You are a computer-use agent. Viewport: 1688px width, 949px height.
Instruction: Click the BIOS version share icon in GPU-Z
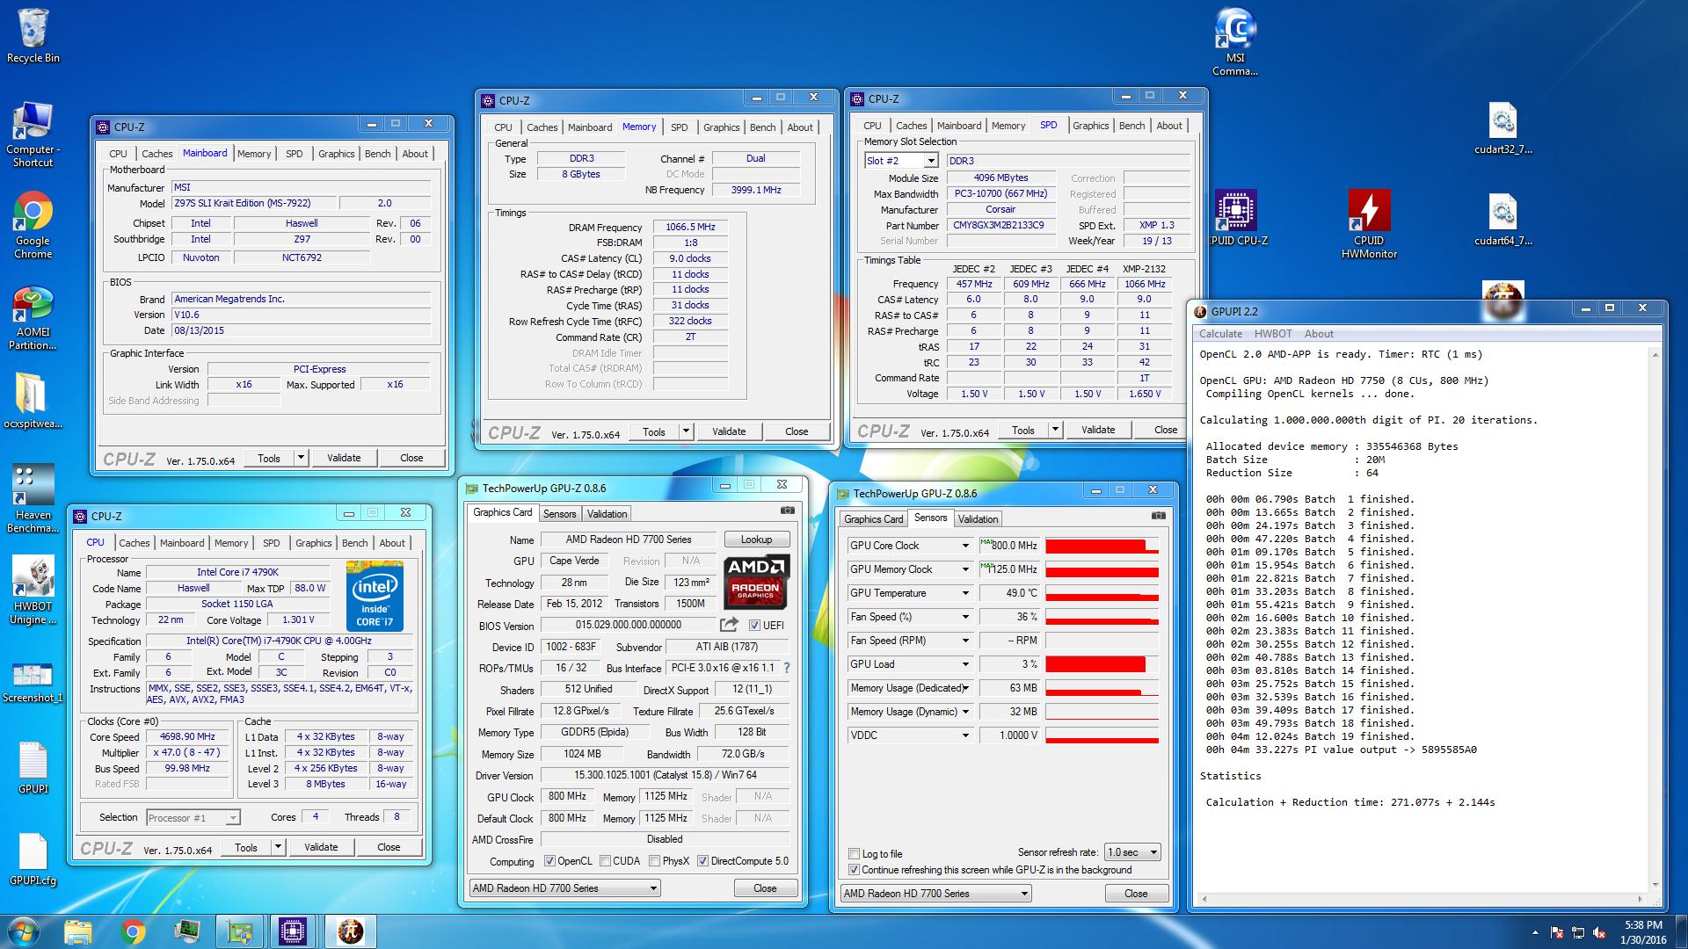pyautogui.click(x=729, y=625)
